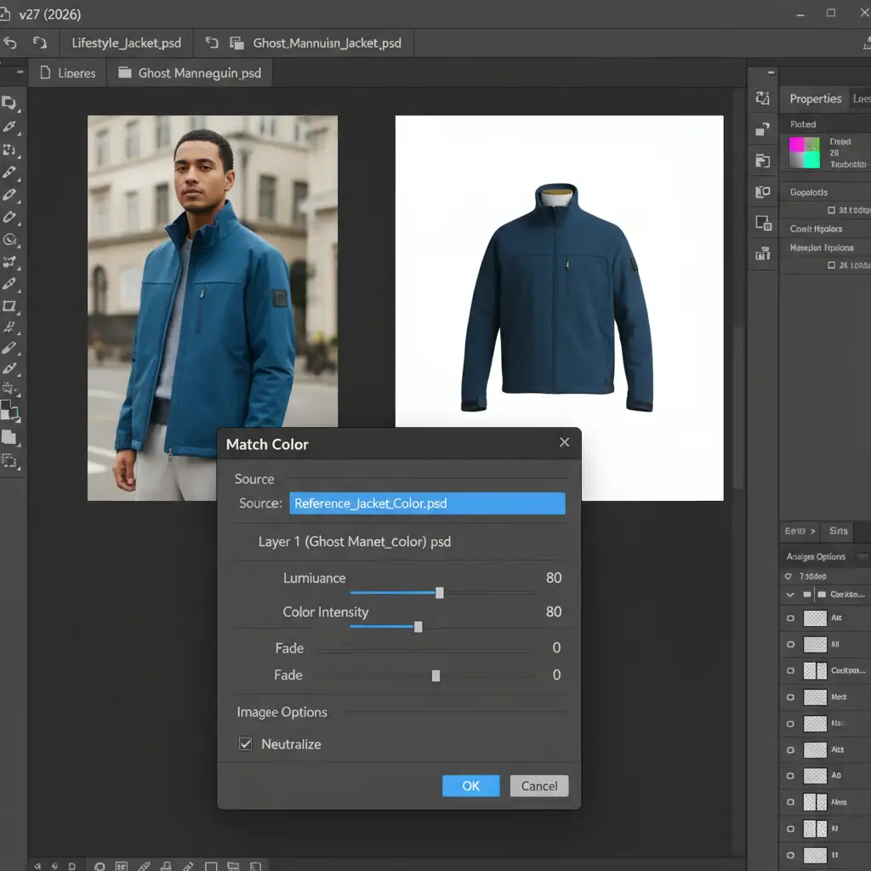Click the bottom icon in right panel strip
The image size is (871, 871).
pyautogui.click(x=762, y=253)
